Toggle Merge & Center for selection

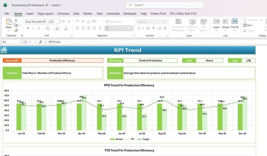[x=117, y=28]
